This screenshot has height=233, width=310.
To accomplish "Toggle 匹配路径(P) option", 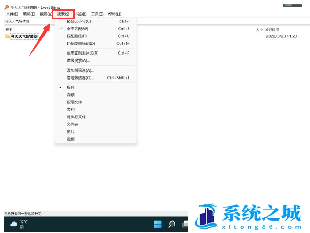I will 96,36.
